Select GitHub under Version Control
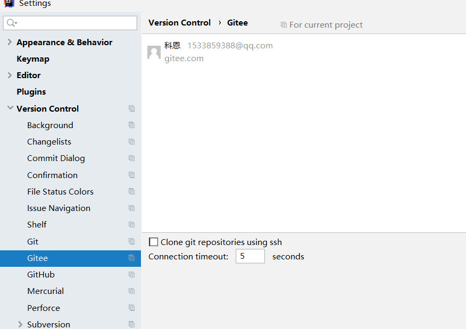The image size is (466, 329). click(x=41, y=275)
